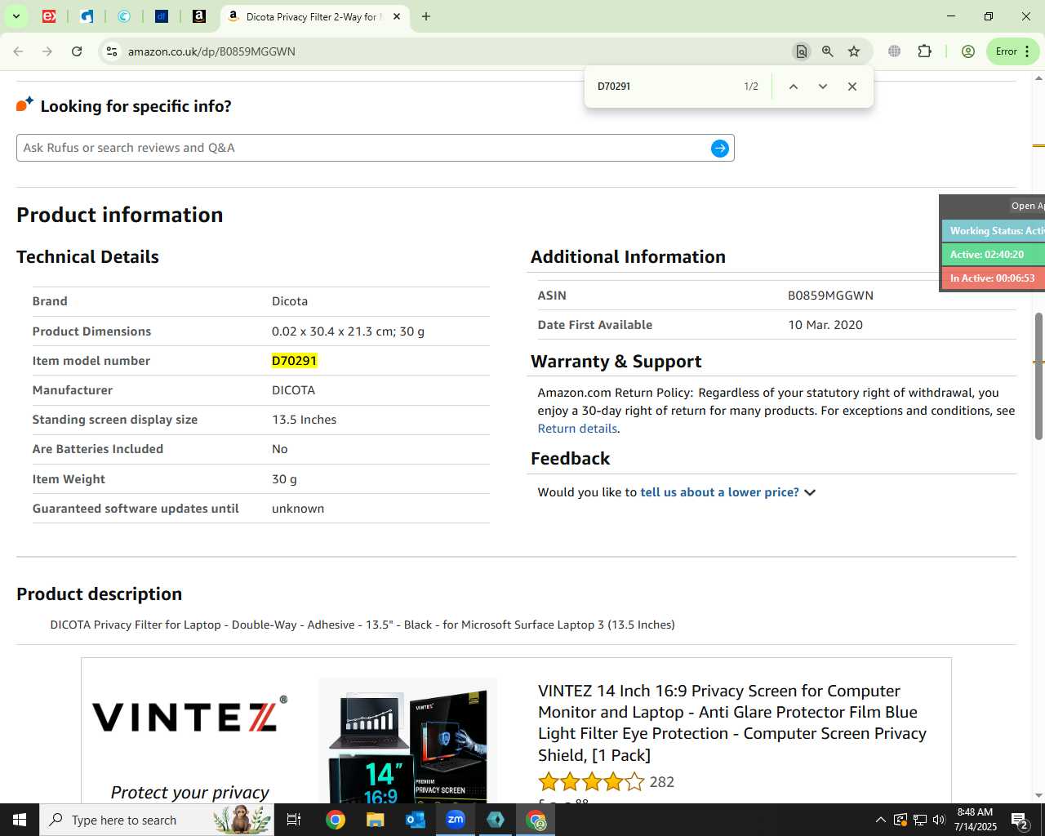Open the Chrome profile icon
Viewport: 1045px width, 836px height.
(x=968, y=51)
